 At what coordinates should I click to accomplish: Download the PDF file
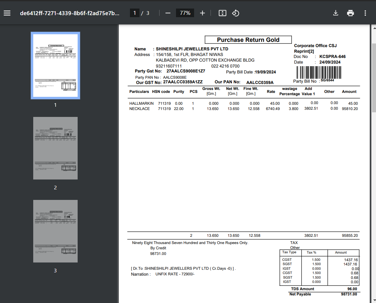[x=336, y=13]
